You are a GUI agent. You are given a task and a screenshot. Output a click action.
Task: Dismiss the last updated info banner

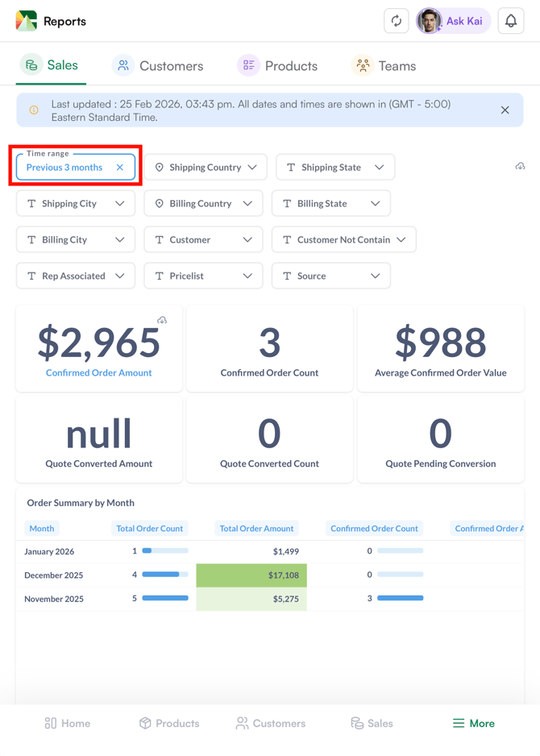pos(505,110)
